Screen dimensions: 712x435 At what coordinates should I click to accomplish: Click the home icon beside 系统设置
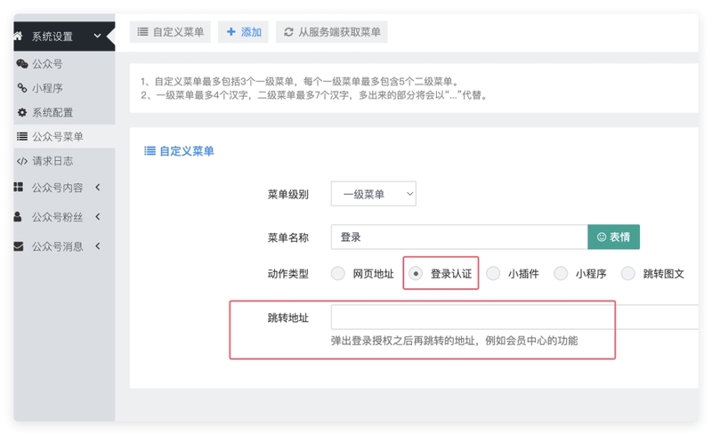tap(18, 36)
